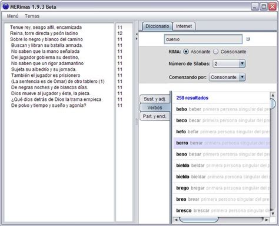Click the line 'De negras noches y de blancos días.'
Image resolution: width=279 pixels, height=226 pixels.
(x=49, y=87)
